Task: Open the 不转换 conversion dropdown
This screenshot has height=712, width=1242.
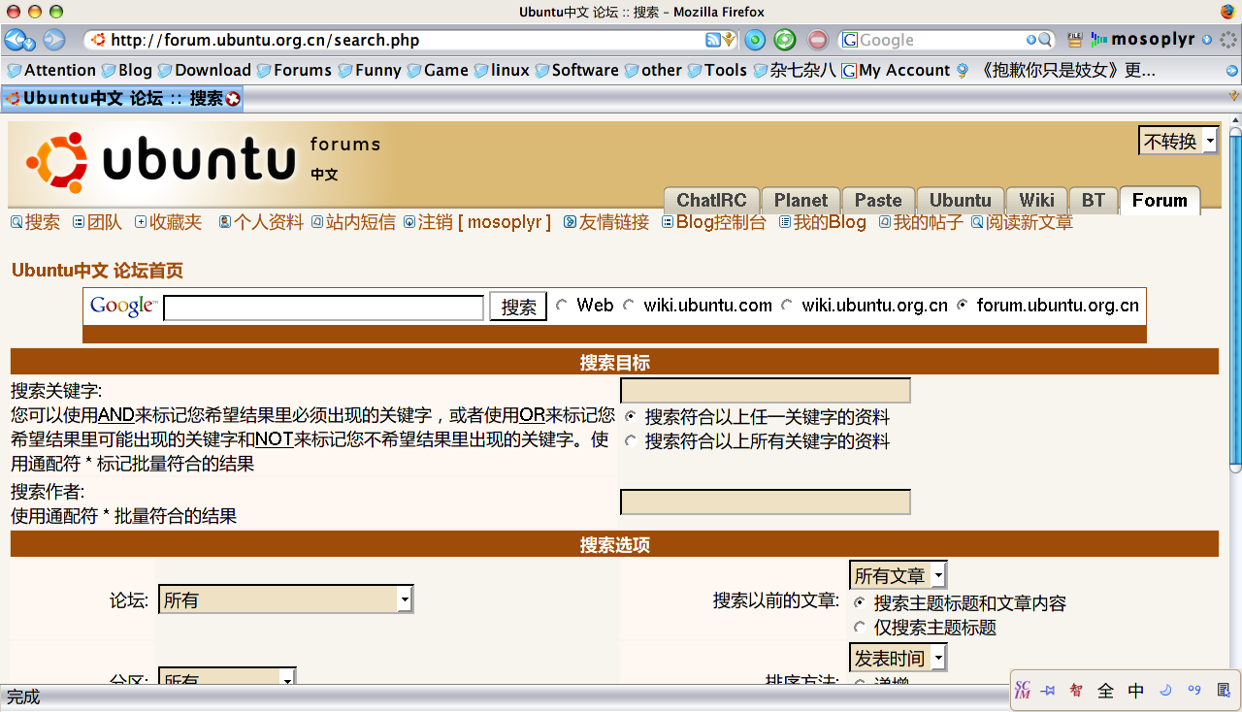Action: [1179, 141]
